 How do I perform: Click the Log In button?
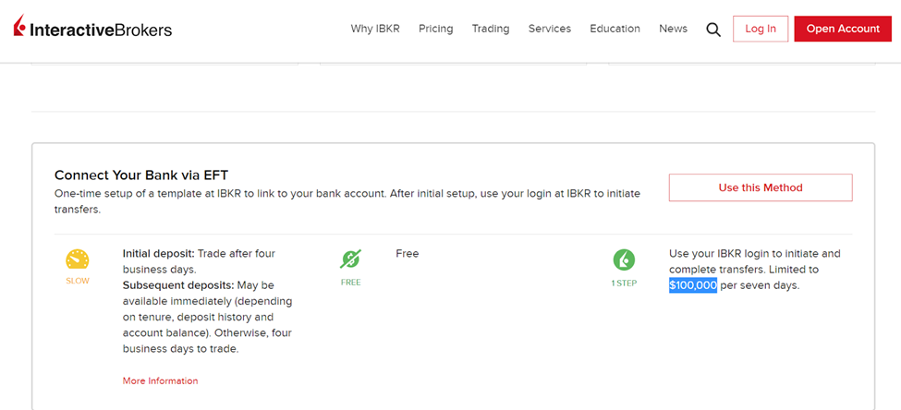coord(761,29)
